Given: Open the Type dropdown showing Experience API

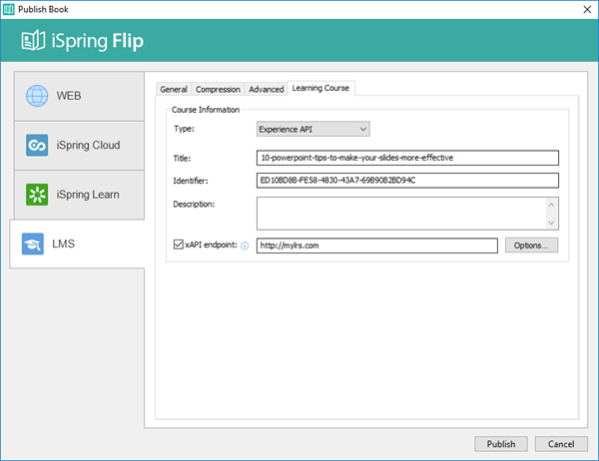Looking at the screenshot, I should [312, 129].
